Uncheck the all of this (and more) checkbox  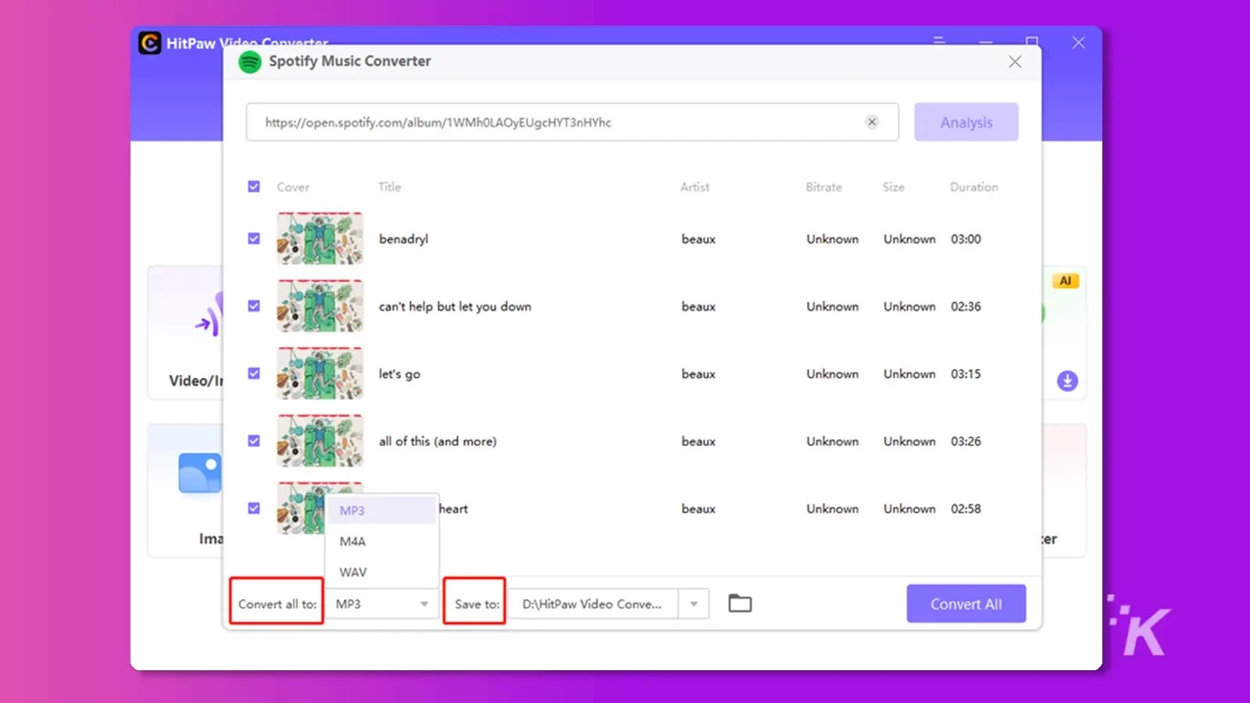click(254, 441)
